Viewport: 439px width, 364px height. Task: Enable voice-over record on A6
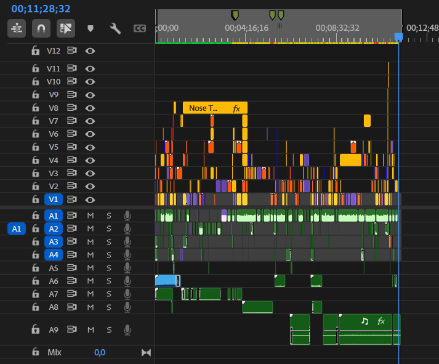tap(127, 281)
